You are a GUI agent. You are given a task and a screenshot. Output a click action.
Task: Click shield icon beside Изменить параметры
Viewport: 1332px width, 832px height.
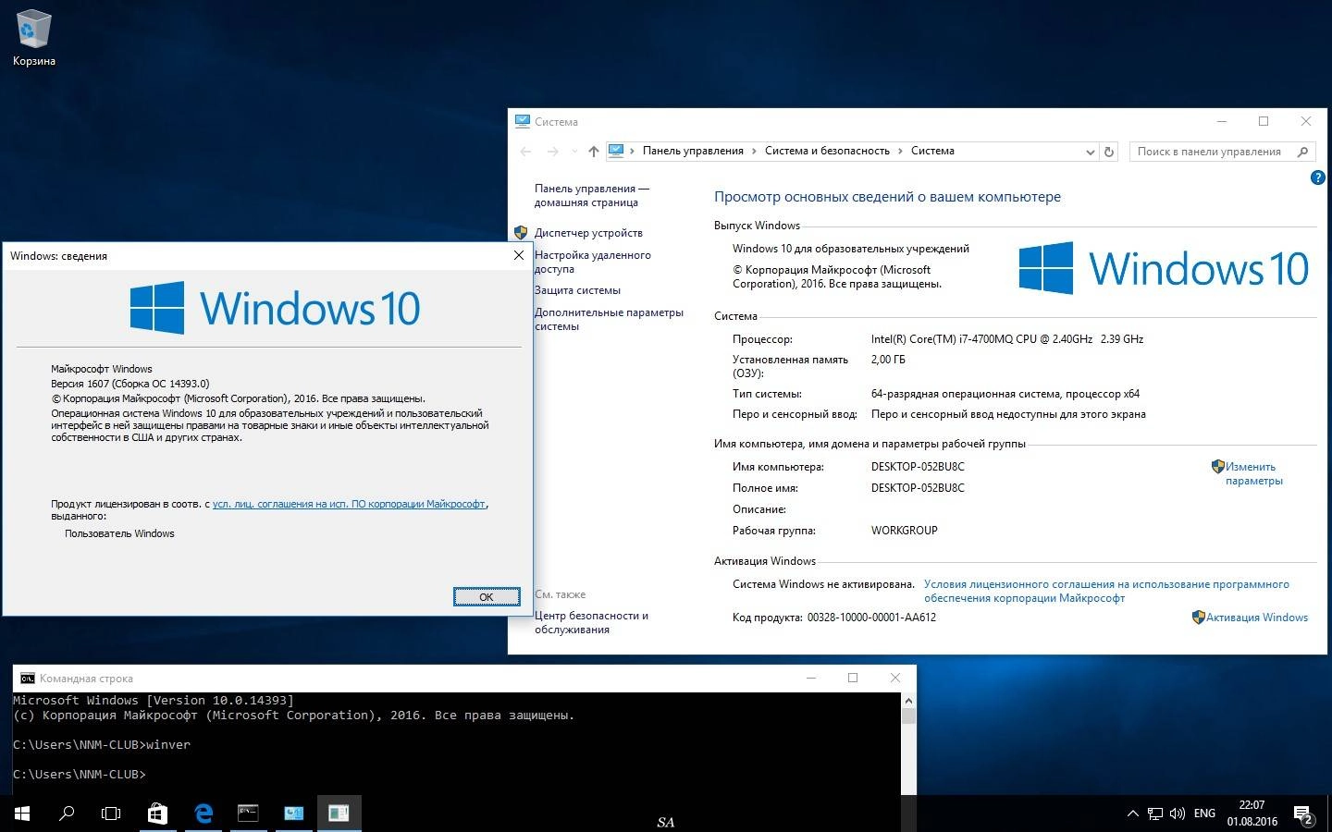tap(1218, 467)
